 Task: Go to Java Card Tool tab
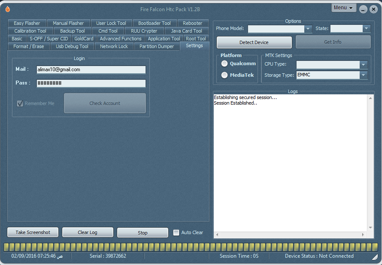[186, 31]
